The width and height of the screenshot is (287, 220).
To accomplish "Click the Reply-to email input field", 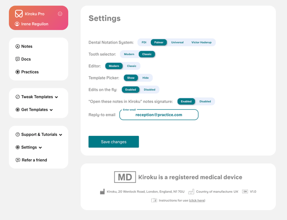I will [x=159, y=115].
